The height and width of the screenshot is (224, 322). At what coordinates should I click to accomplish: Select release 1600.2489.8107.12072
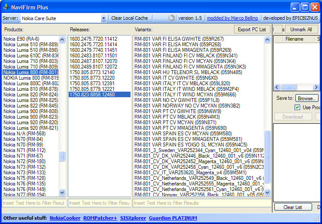coord(100,67)
